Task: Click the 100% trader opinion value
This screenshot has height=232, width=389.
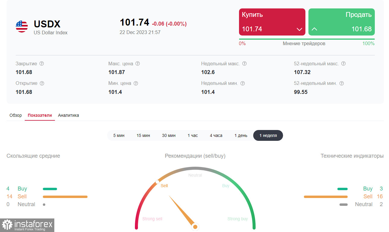Action: (x=368, y=43)
